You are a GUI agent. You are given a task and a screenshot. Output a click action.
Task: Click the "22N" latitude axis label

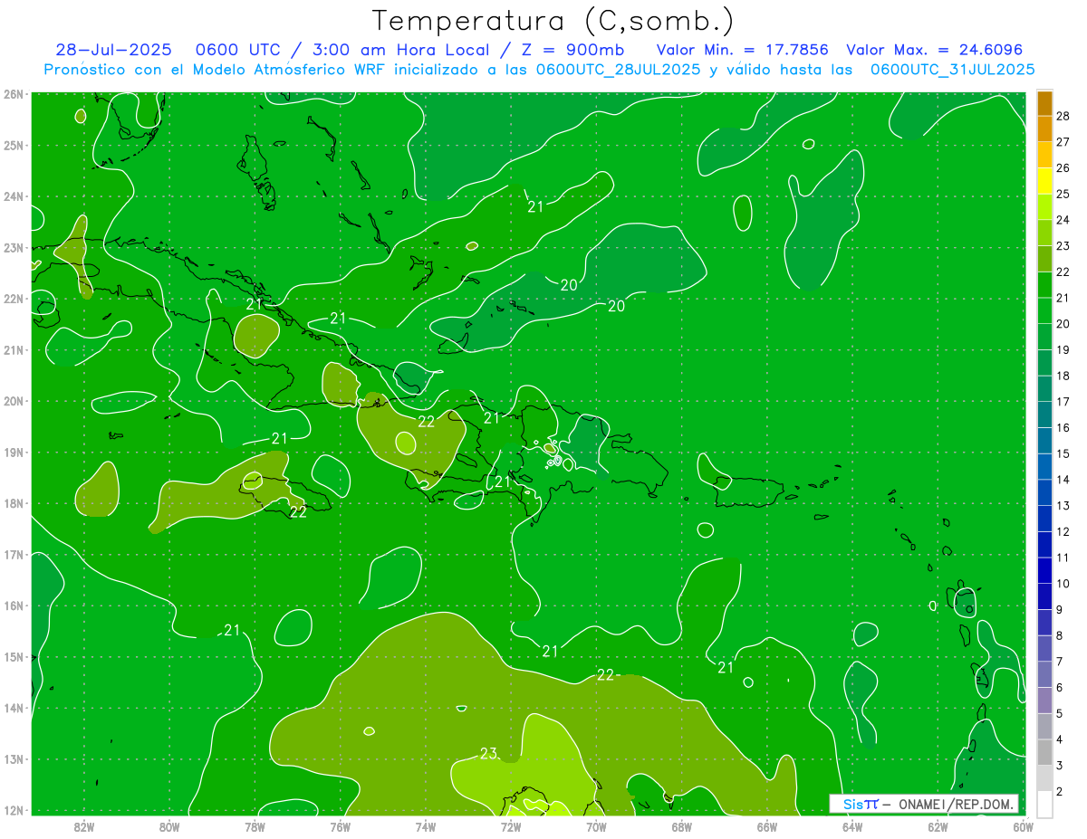(x=14, y=299)
